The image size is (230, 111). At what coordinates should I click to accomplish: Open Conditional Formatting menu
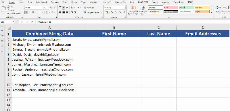coord(133,10)
